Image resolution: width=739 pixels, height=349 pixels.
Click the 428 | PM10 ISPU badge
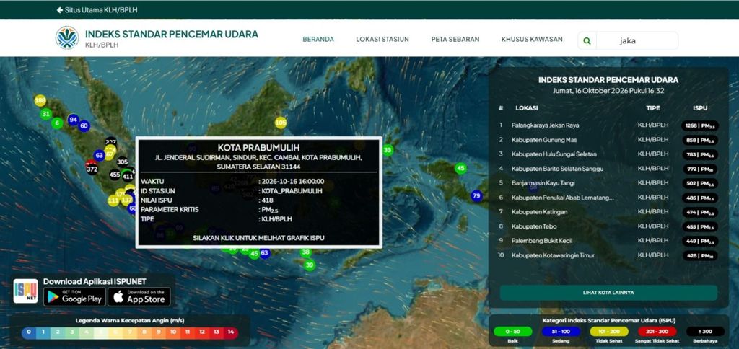point(700,256)
